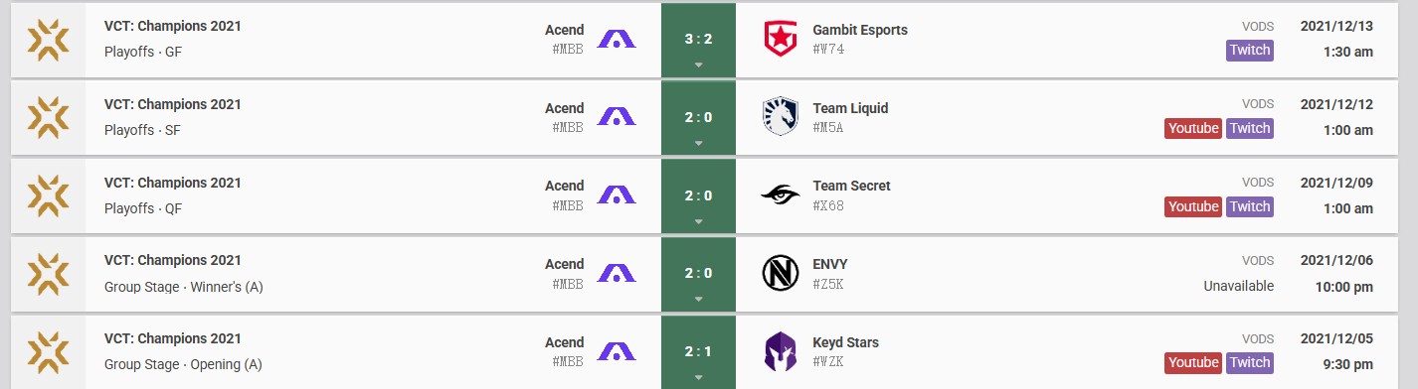This screenshot has width=1418, height=389.
Task: Open Twitch VOD for Gambit Esports match
Action: pos(1250,51)
